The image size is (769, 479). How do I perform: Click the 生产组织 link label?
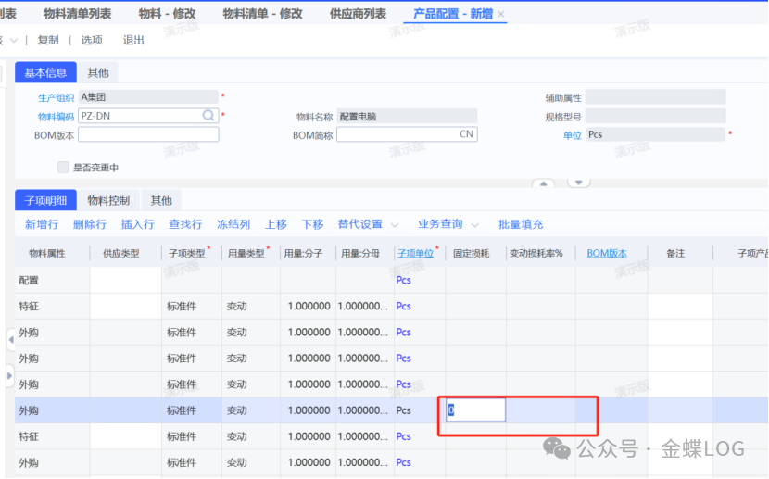click(57, 97)
